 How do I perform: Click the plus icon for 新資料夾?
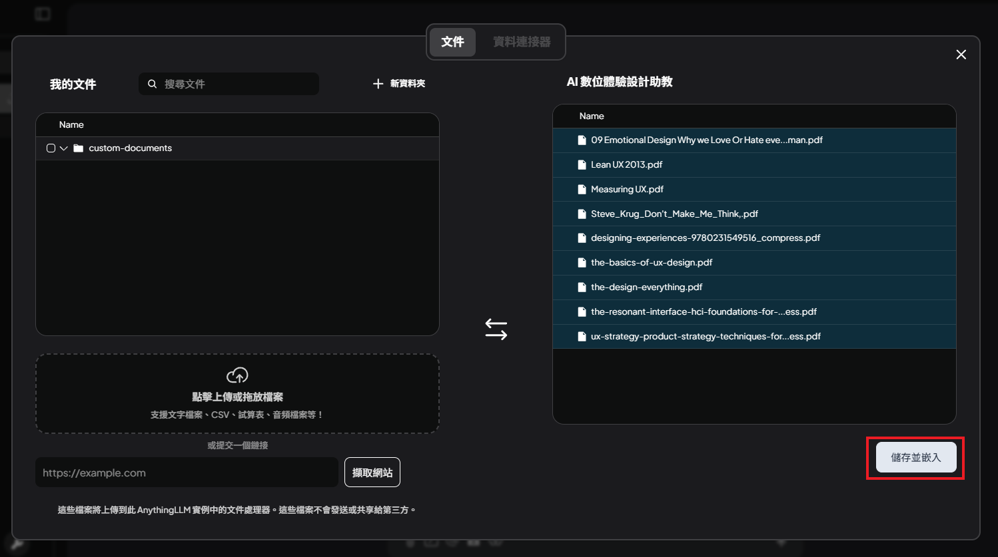coord(378,84)
